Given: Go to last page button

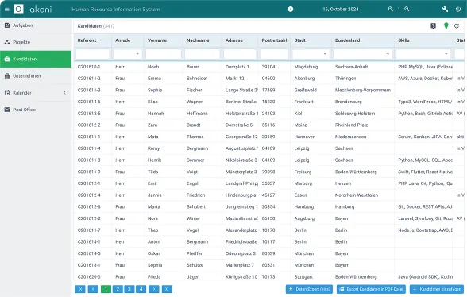Looking at the screenshot, I should [167, 289].
